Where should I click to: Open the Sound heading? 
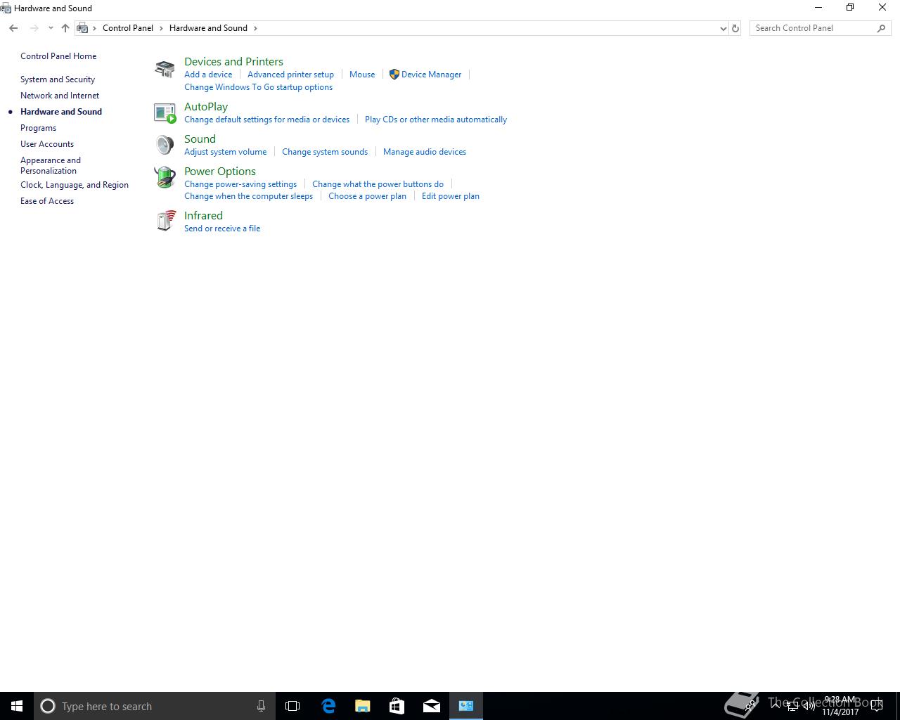(x=200, y=139)
